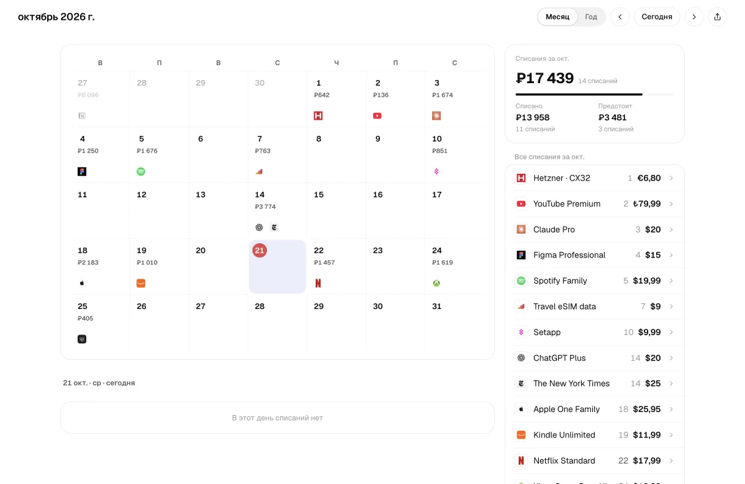745x484 pixels.
Task: Click the "₽17 439" monthly total
Action: (544, 78)
